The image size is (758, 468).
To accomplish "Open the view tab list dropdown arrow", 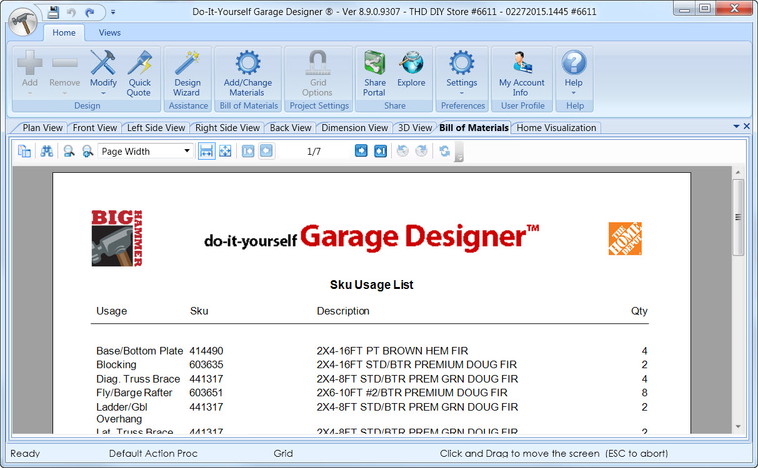I will [737, 127].
